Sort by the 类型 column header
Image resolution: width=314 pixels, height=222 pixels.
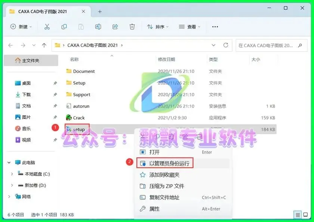pos(213,59)
